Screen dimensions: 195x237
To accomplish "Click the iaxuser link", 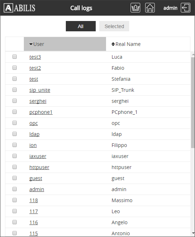I will [x=38, y=156].
